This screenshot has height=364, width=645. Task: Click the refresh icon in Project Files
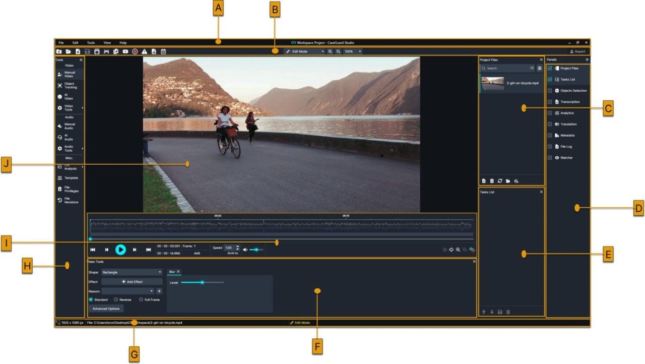(x=500, y=180)
